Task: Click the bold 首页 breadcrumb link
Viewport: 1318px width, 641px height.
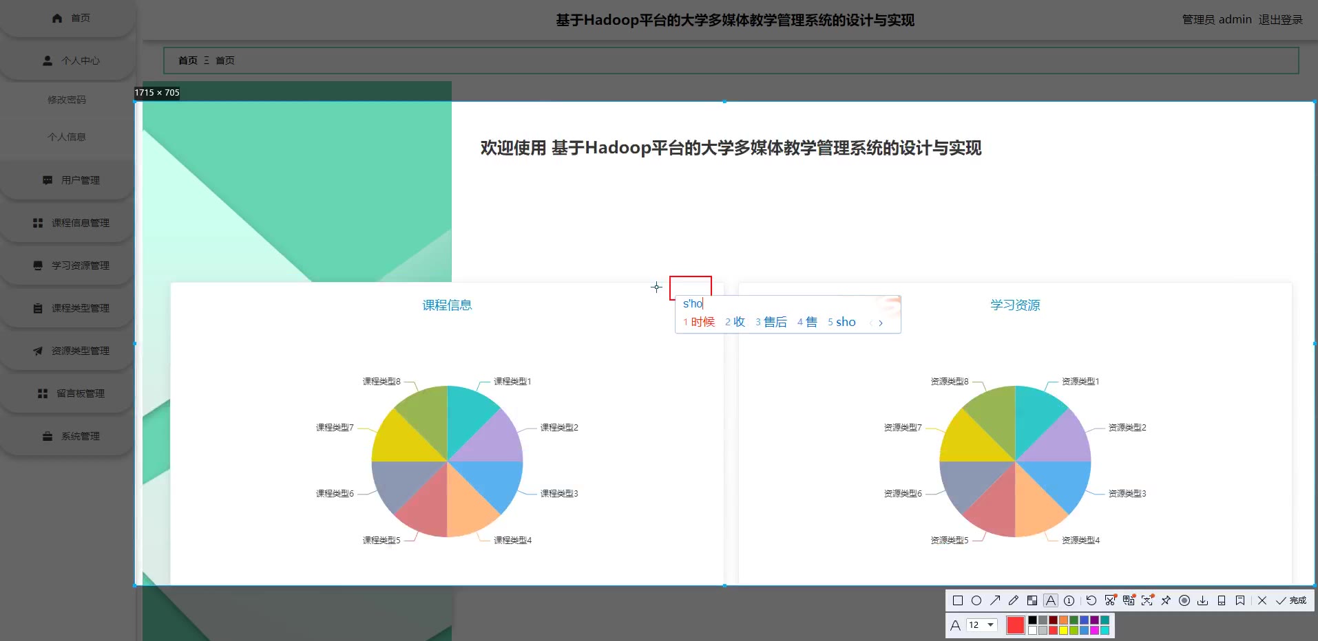Action: pos(188,61)
